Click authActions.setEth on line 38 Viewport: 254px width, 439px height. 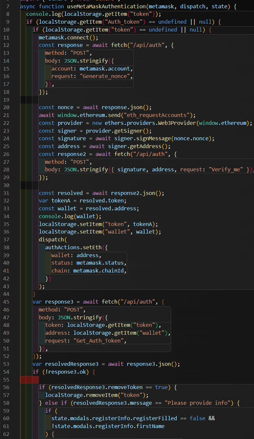pyautogui.click(x=73, y=247)
